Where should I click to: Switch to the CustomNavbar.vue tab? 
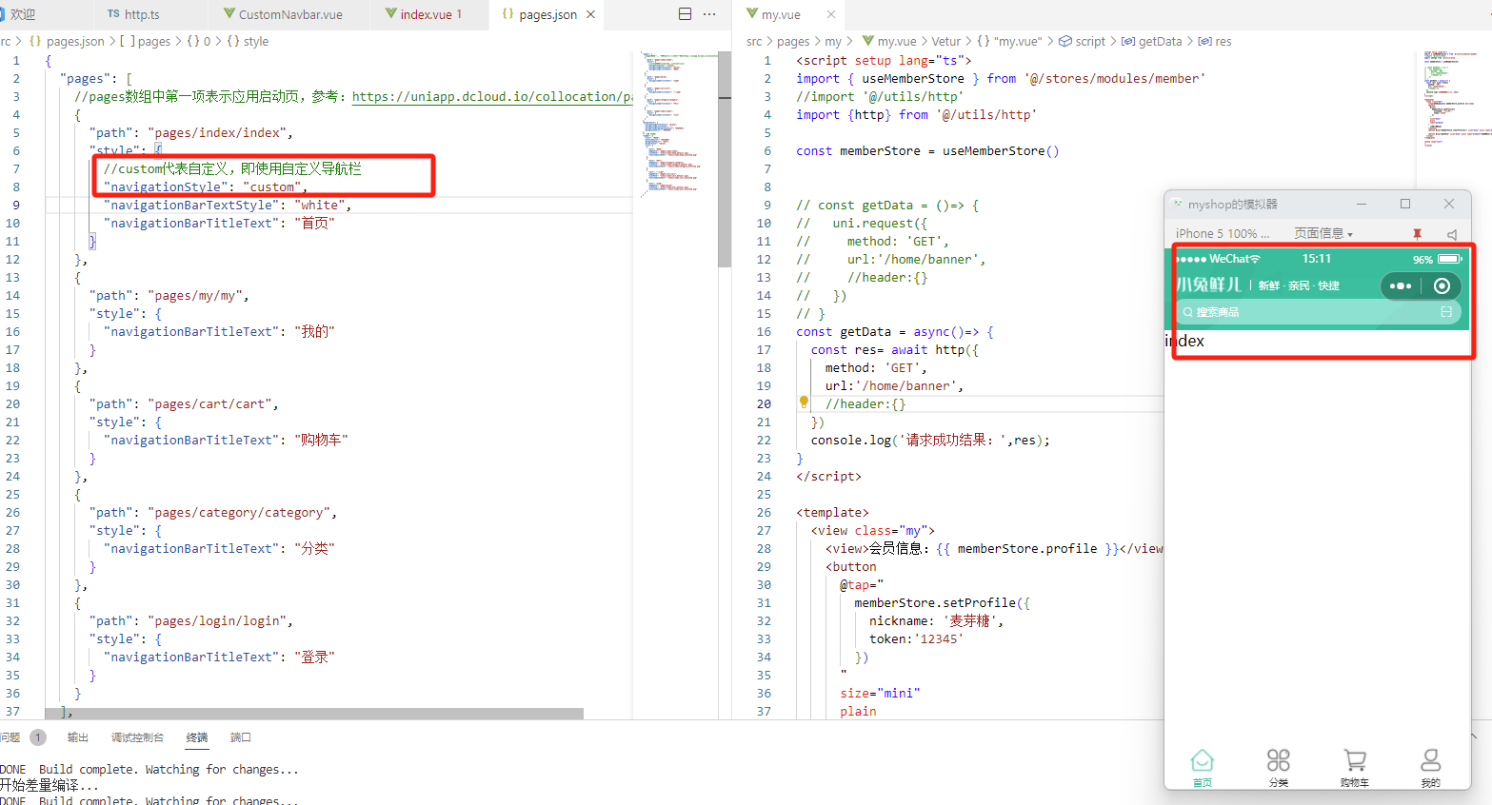coord(290,14)
